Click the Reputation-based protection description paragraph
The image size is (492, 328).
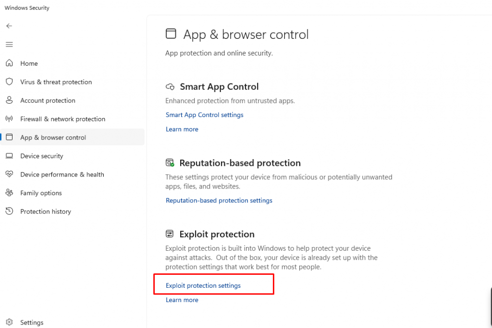tap(279, 182)
